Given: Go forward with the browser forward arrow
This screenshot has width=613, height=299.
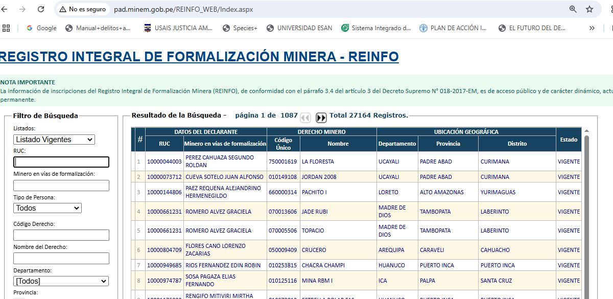Looking at the screenshot, I should pyautogui.click(x=22, y=9).
